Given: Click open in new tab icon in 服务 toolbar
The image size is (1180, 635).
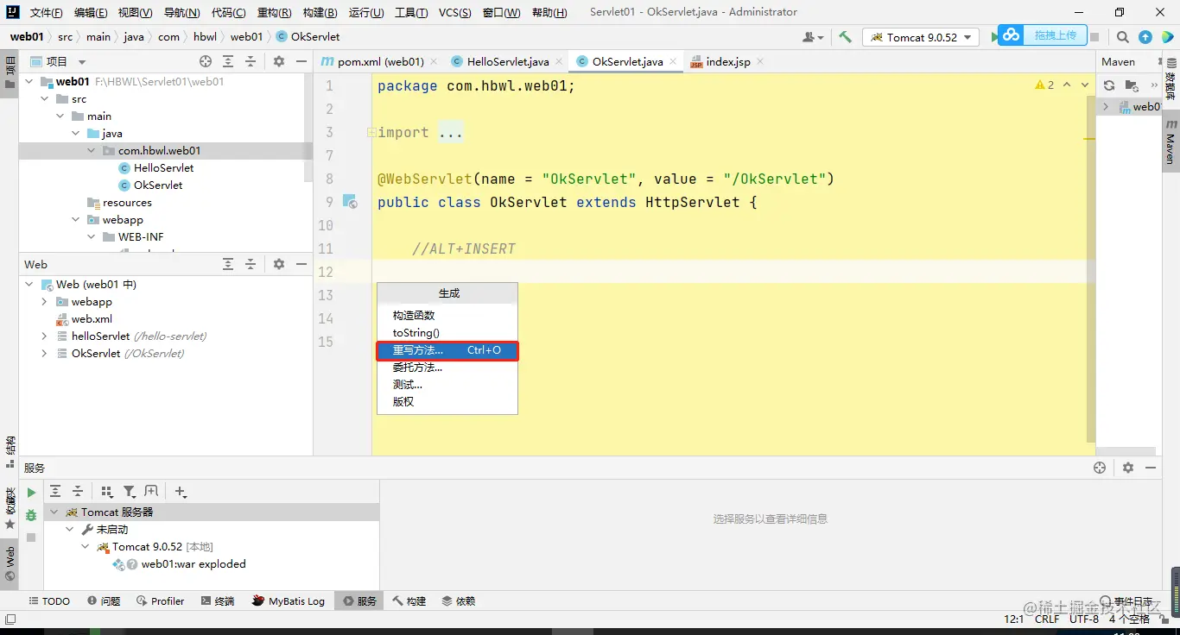Looking at the screenshot, I should pos(151,491).
